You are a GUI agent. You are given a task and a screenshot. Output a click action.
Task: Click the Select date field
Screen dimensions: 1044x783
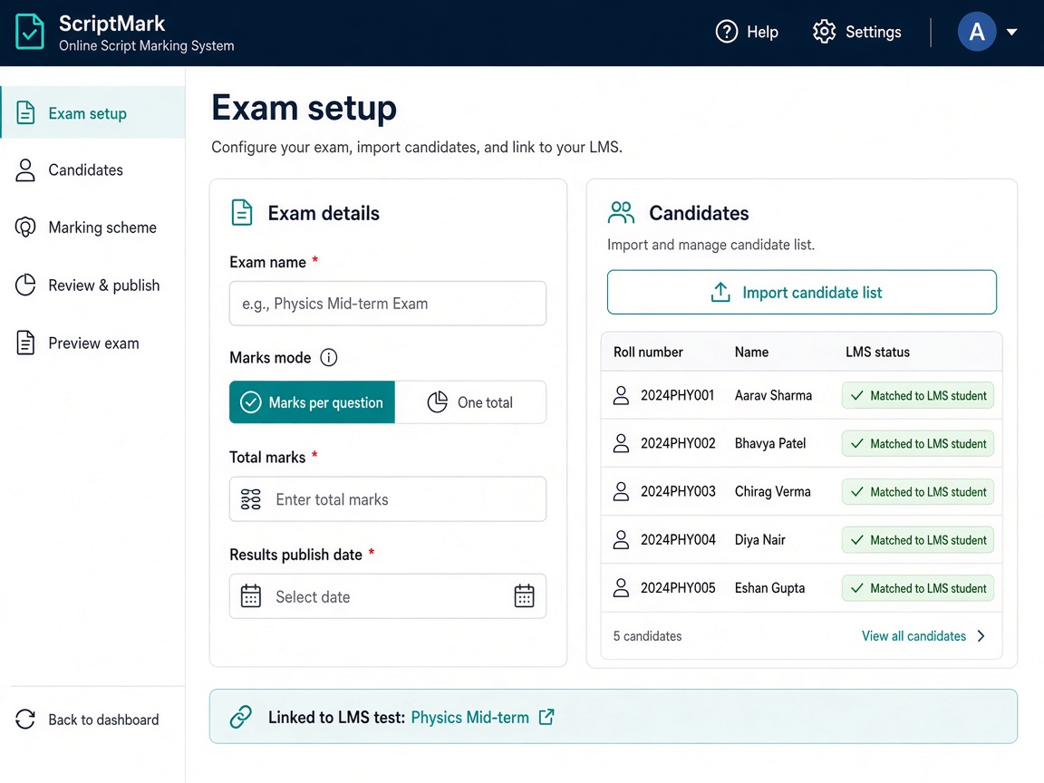pos(388,596)
